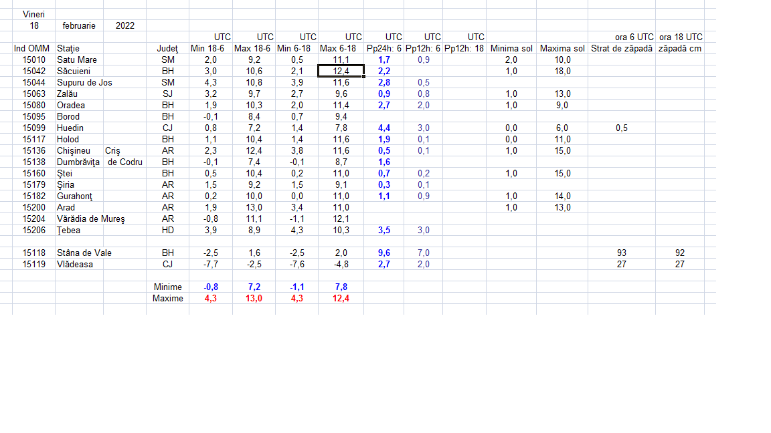
Task: Click the 'Judeţ' column header
Action: [168, 48]
